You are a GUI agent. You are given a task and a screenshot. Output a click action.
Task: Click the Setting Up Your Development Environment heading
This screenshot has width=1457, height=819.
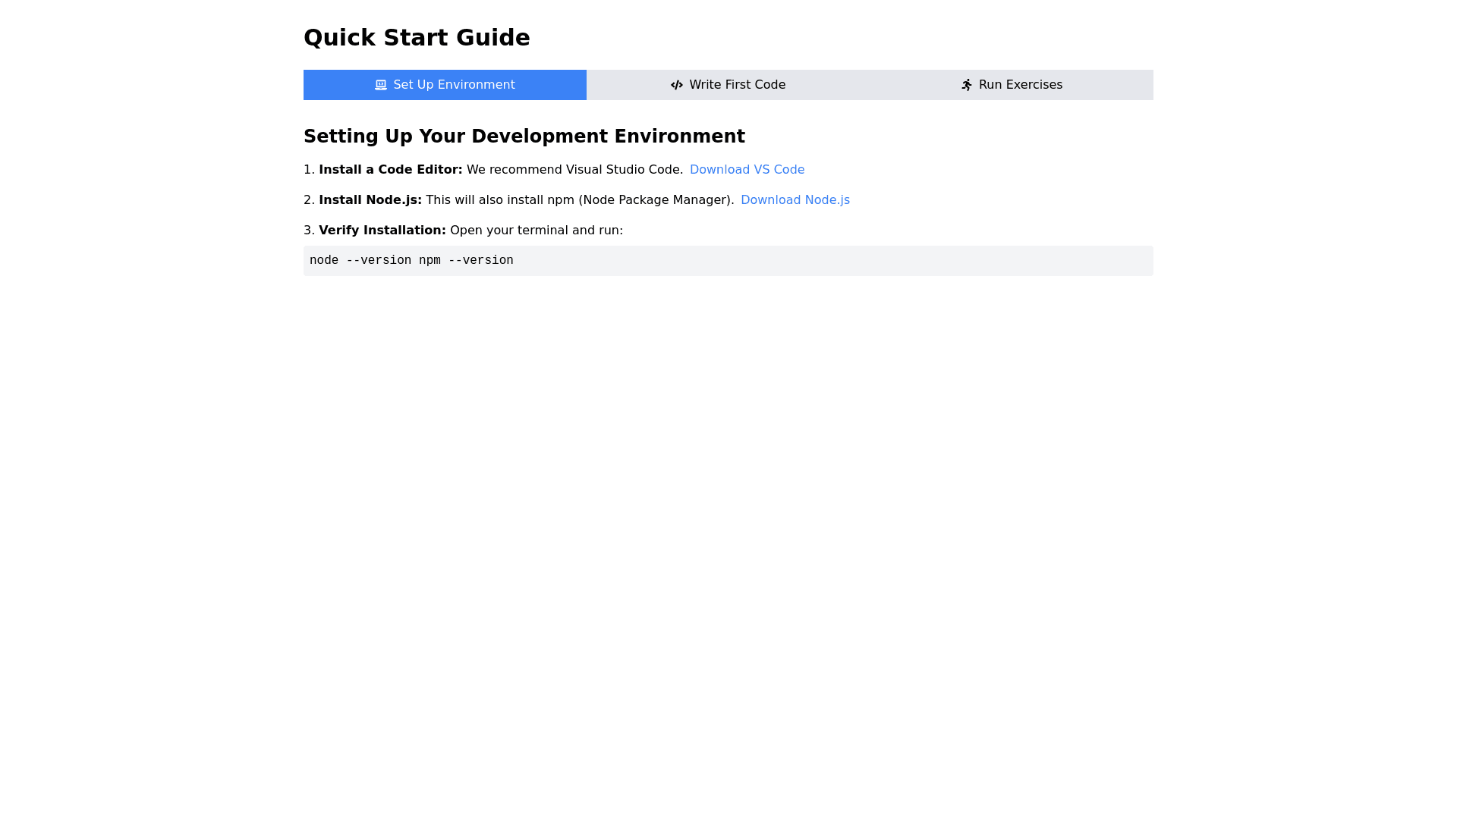coord(524,136)
